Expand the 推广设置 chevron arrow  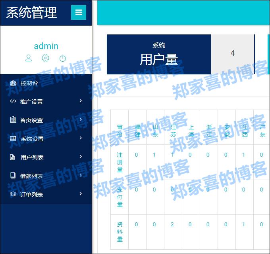click(81, 101)
